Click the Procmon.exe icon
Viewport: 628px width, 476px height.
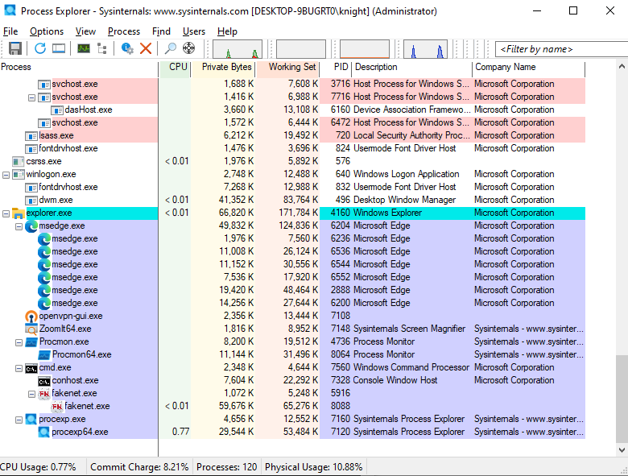[x=31, y=341]
